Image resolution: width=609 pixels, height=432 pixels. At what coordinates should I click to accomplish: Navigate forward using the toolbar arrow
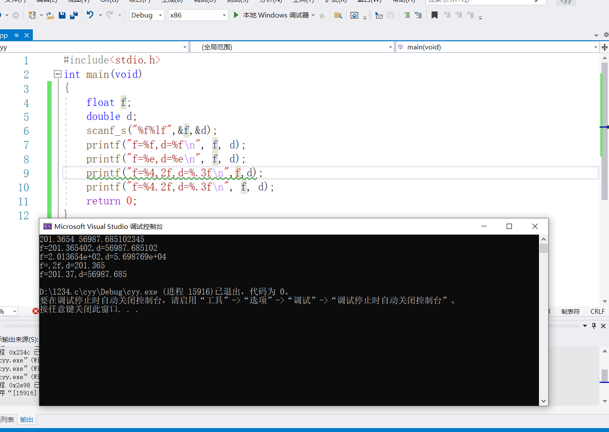[x=16, y=15]
